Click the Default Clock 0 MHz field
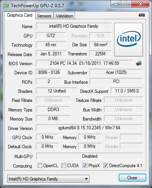The image size is (152, 188). 47,146
